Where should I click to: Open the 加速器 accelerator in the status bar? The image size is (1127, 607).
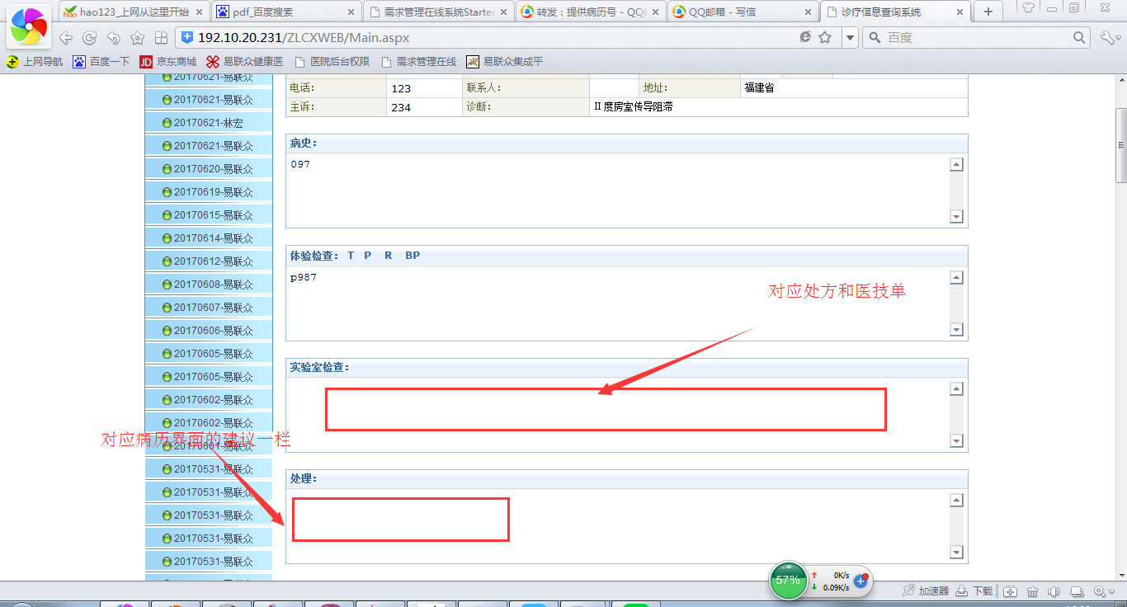pyautogui.click(x=926, y=591)
